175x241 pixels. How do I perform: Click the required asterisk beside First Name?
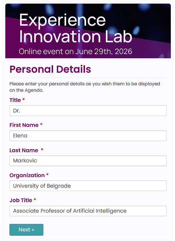click(41, 125)
